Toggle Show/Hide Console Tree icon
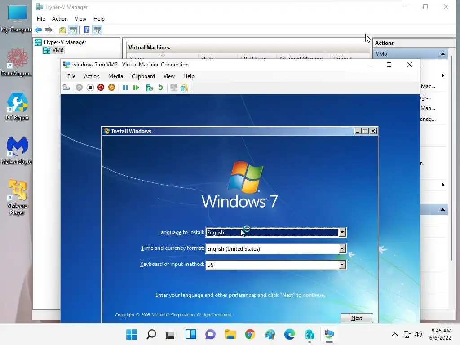The width and height of the screenshot is (460, 345). click(73, 30)
